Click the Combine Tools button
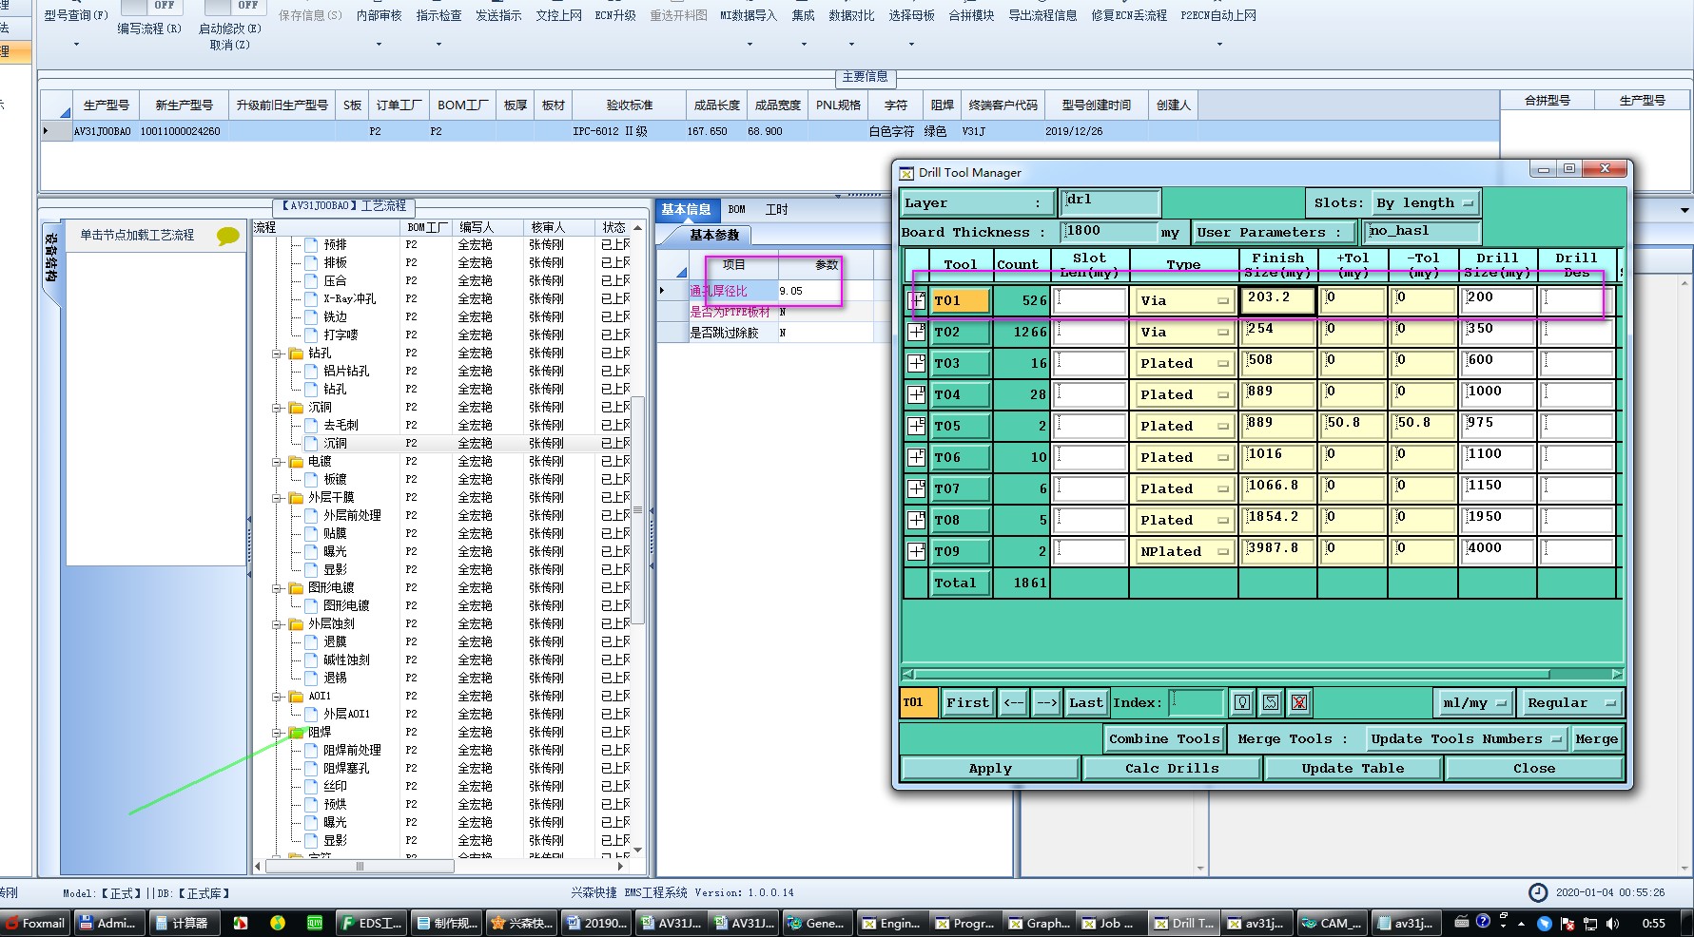The image size is (1694, 937). [1164, 739]
